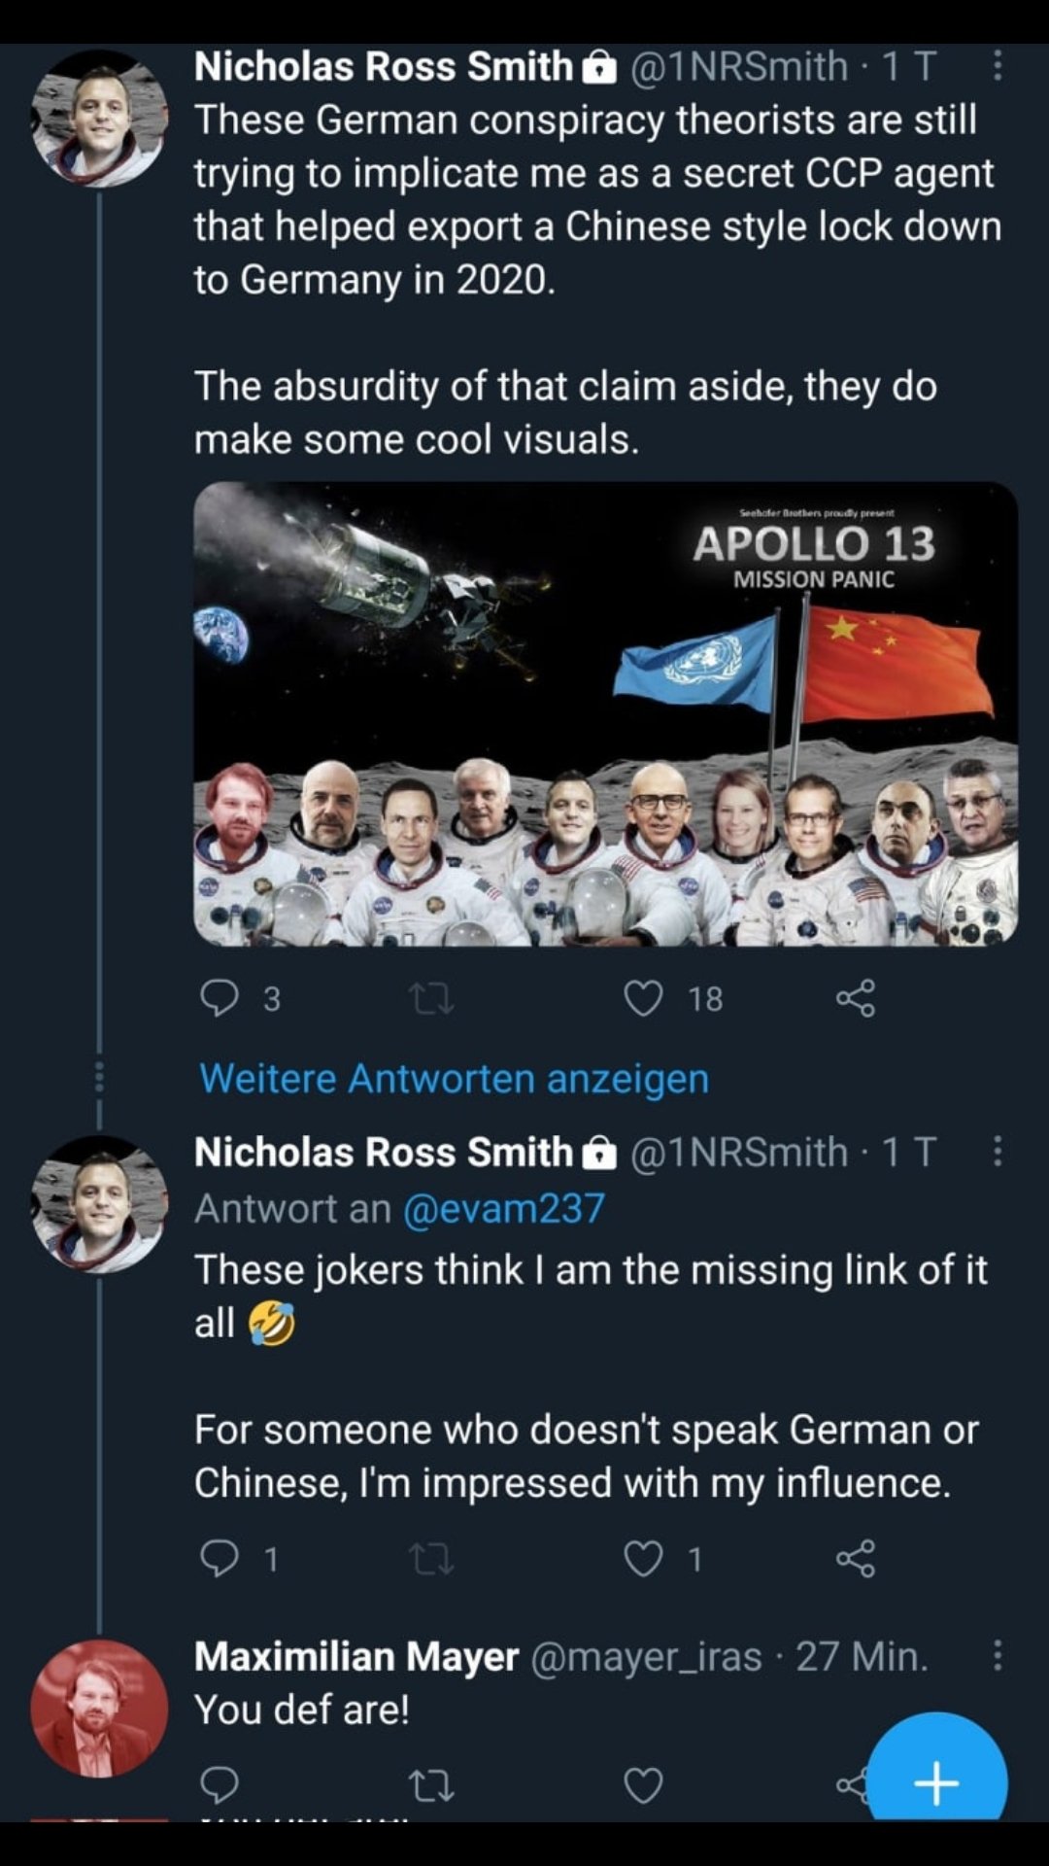Image resolution: width=1049 pixels, height=1866 pixels.
Task: Like Maximilian Mayer's 'You def are!' reply
Action: tap(643, 1785)
